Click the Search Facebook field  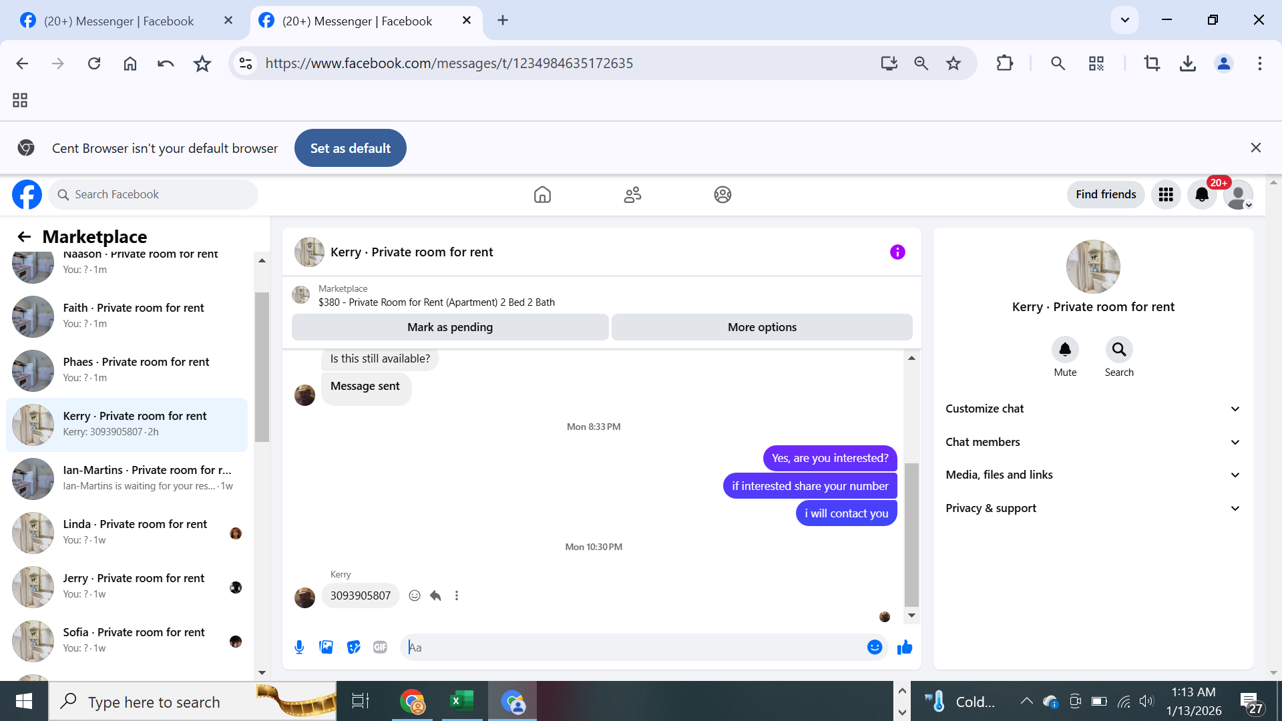154,194
